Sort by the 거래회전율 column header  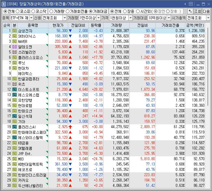point(170,25)
